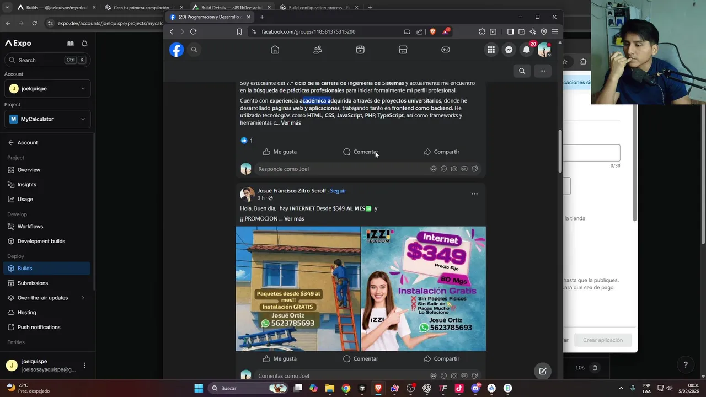The width and height of the screenshot is (706, 397).
Task: Like the first post
Action: pos(280,152)
